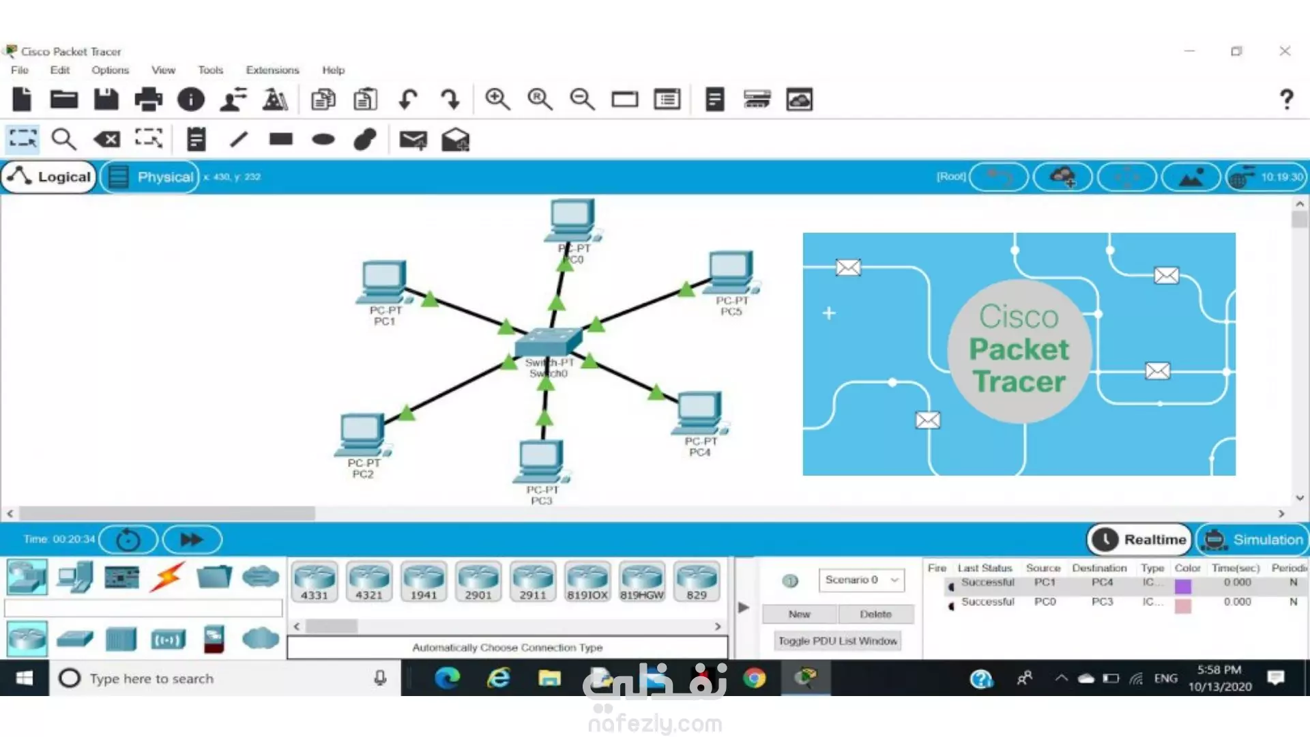Click the Zoom In magnifier icon
1310x737 pixels.
click(x=497, y=100)
